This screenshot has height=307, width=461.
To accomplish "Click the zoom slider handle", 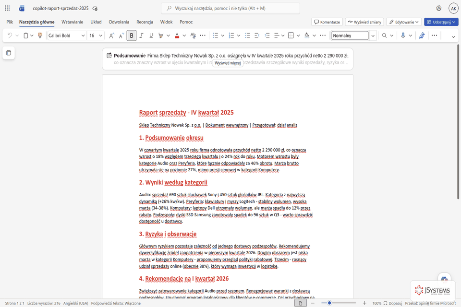I will [x=329, y=303].
